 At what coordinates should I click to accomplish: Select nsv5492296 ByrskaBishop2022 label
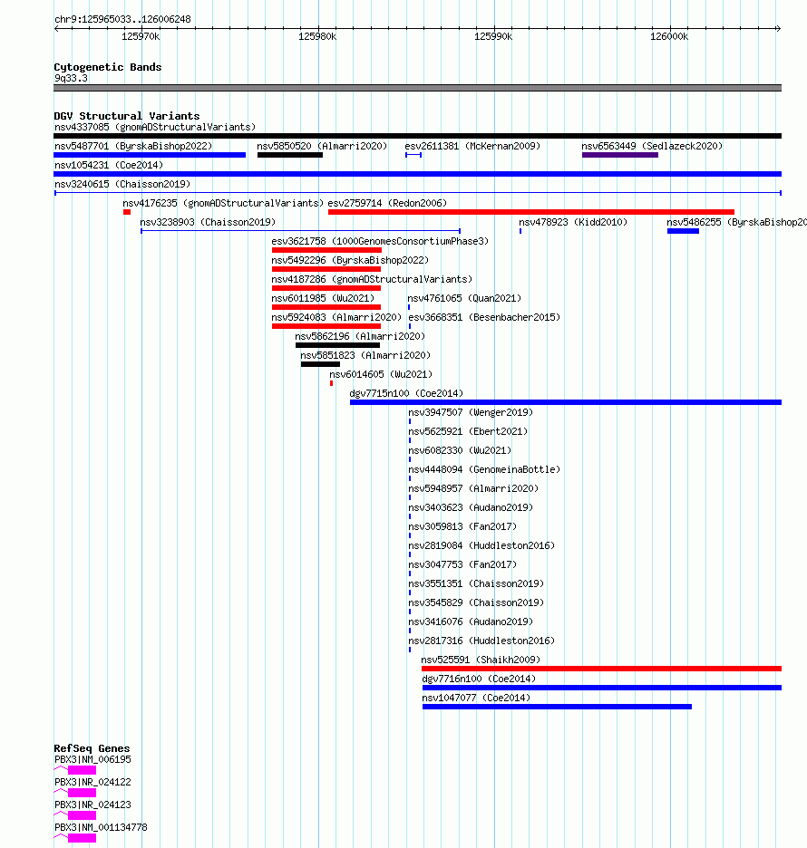(350, 260)
